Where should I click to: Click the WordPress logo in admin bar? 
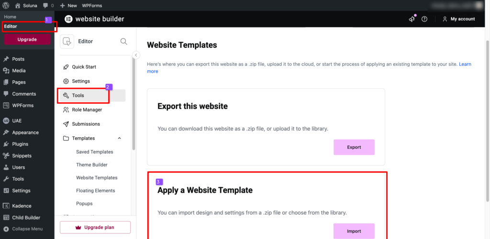(6, 5)
